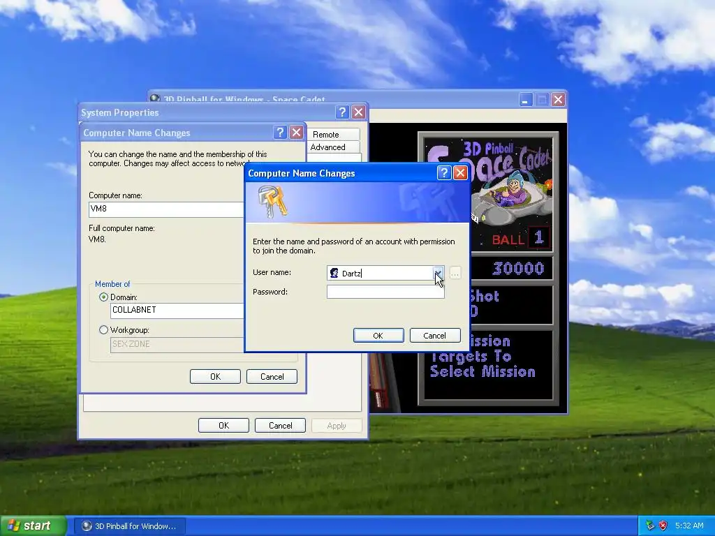715x536 pixels.
Task: Click the disabled Apply button in System Properties
Action: pyautogui.click(x=337, y=425)
